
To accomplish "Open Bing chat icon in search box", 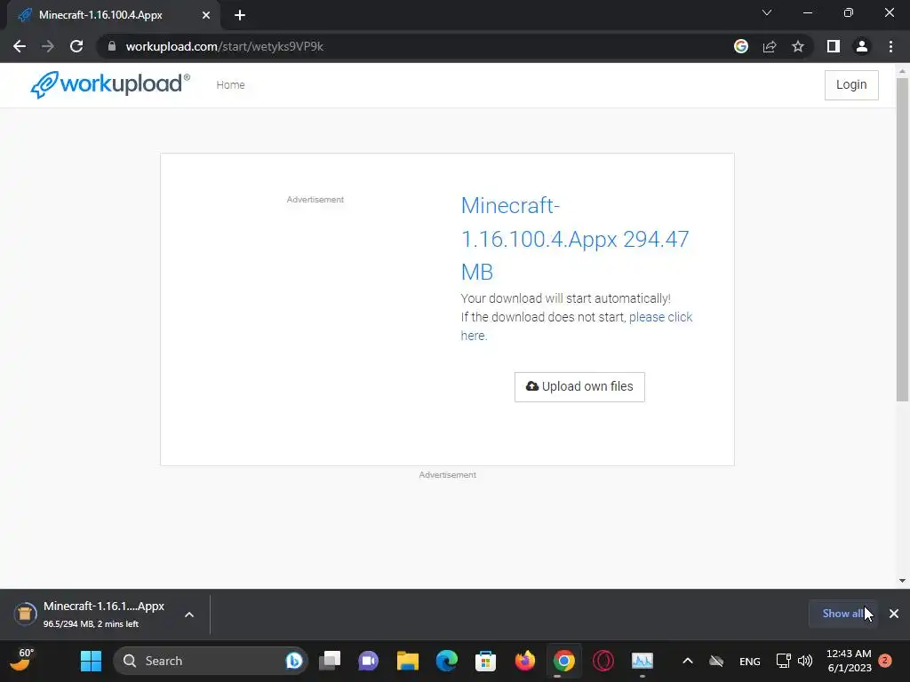I will (293, 661).
